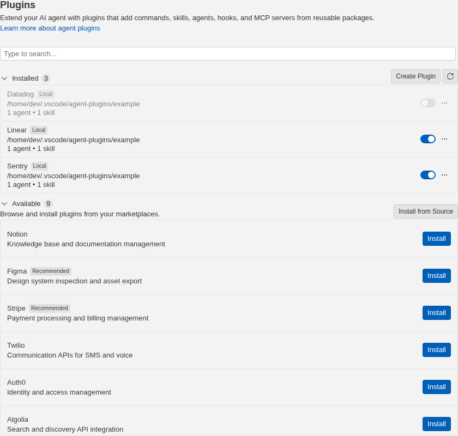Click 'Payment processing and billing management' text
The height and width of the screenshot is (436, 458).
[77, 318]
